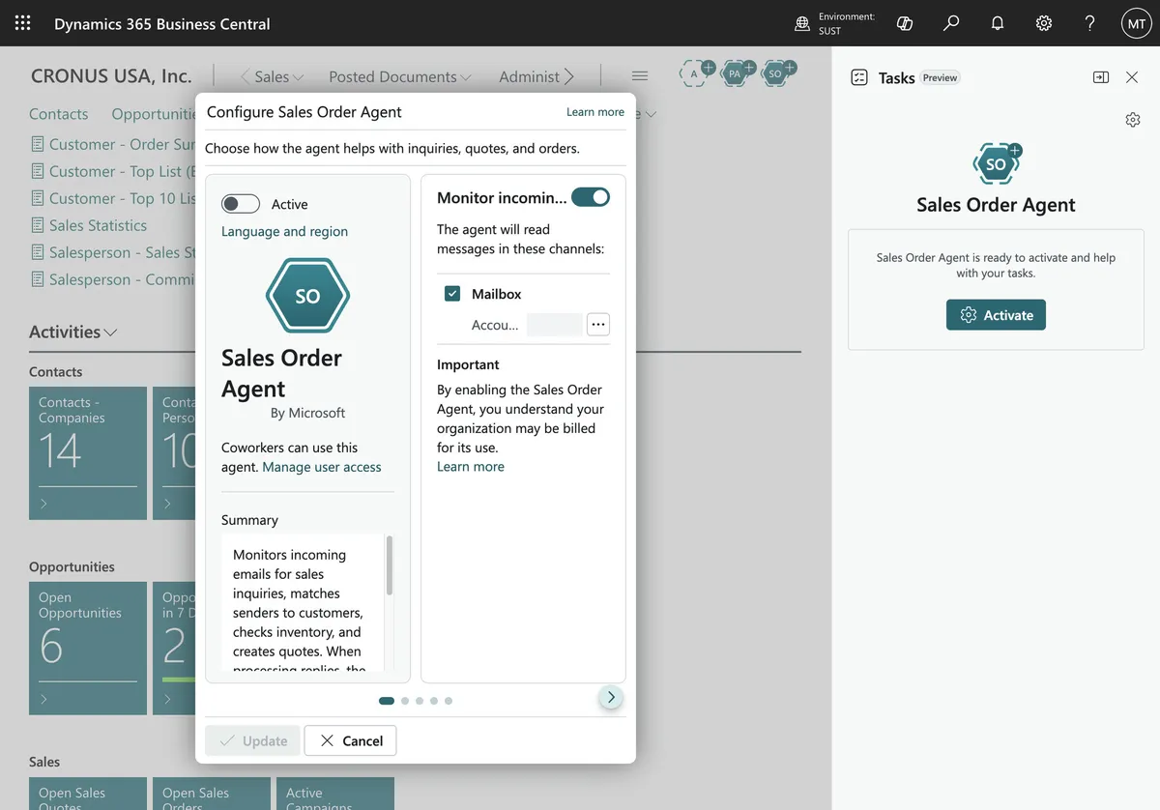
Task: Click the Account input field
Action: [555, 325]
